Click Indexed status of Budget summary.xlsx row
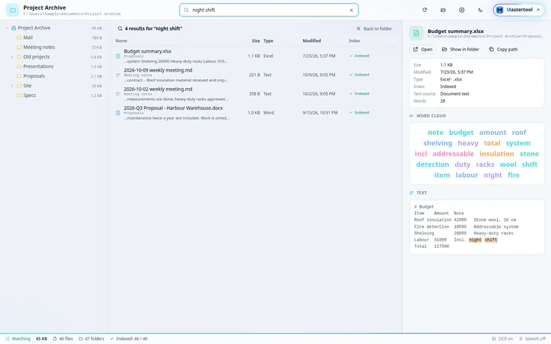 pos(359,56)
